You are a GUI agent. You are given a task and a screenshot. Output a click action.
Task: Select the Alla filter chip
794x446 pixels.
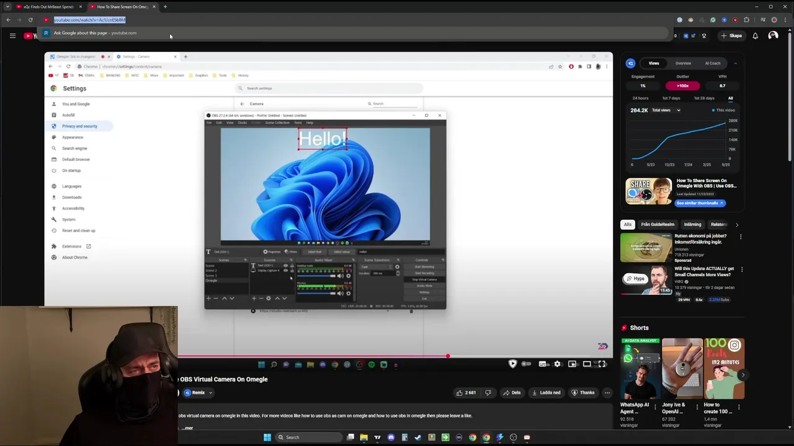click(628, 224)
